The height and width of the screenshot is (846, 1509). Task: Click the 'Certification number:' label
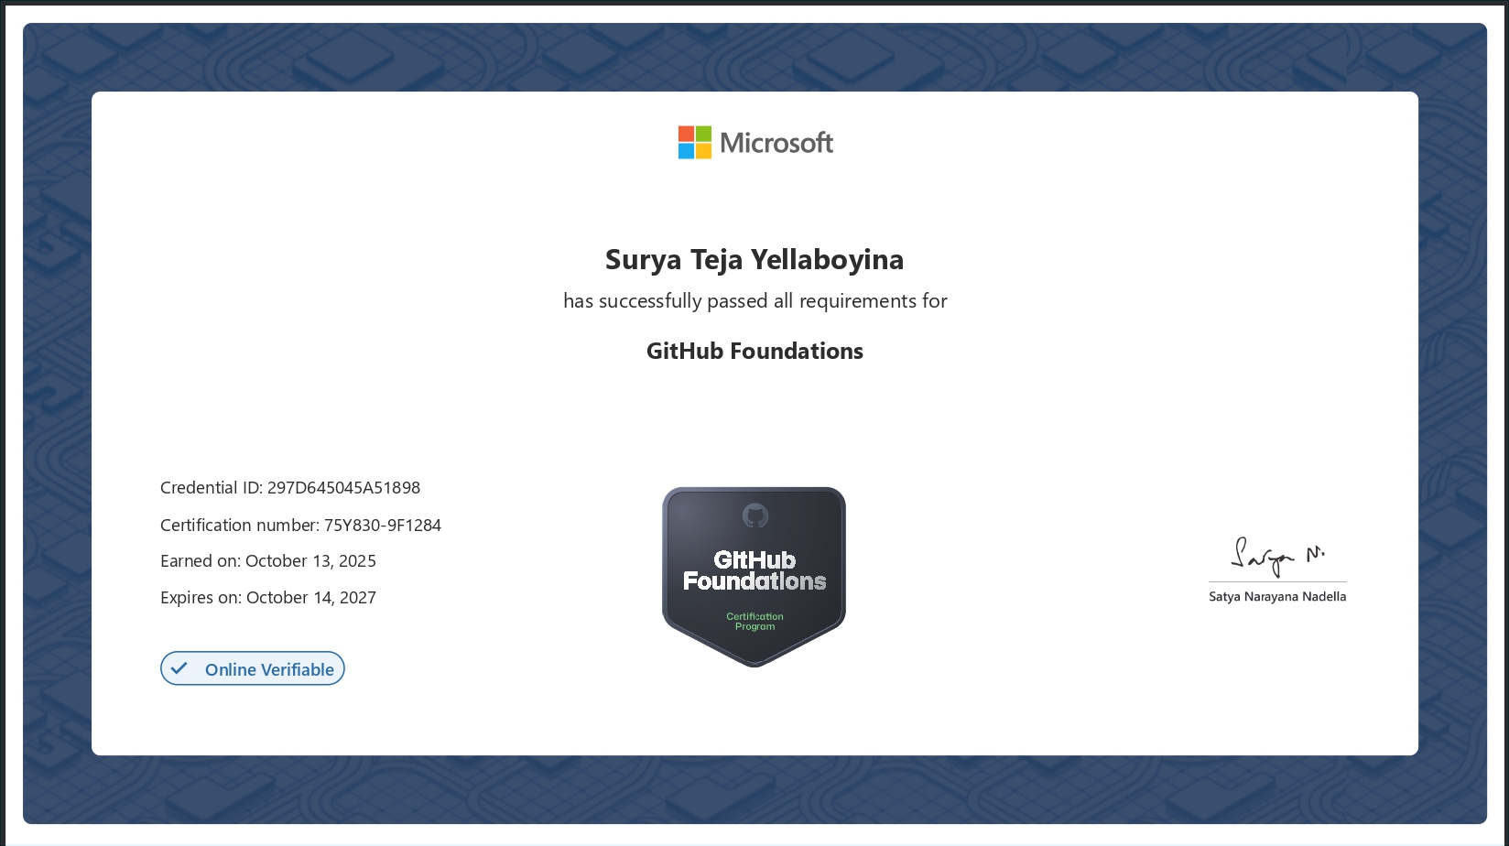pos(240,526)
